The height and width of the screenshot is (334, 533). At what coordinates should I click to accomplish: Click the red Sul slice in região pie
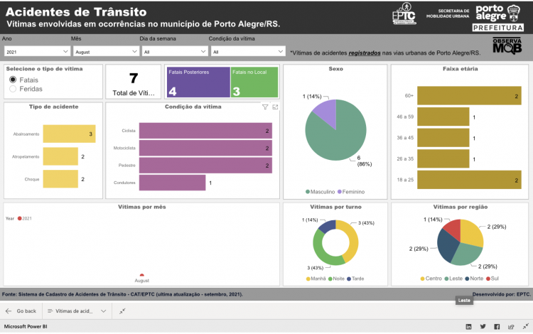453,228
